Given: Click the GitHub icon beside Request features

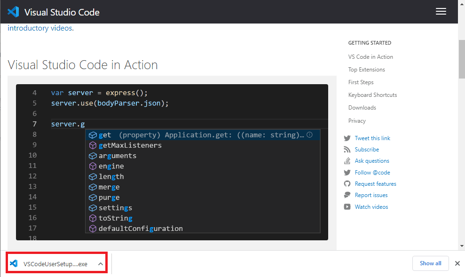Looking at the screenshot, I should (347, 184).
